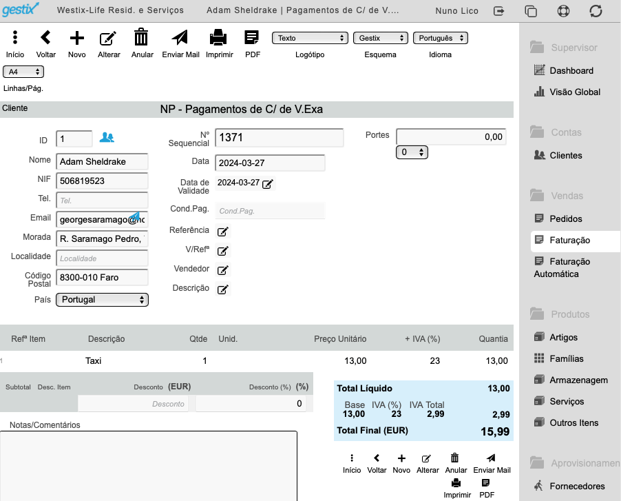Click bottom PDF icon
The height and width of the screenshot is (501, 621).
[x=485, y=483]
